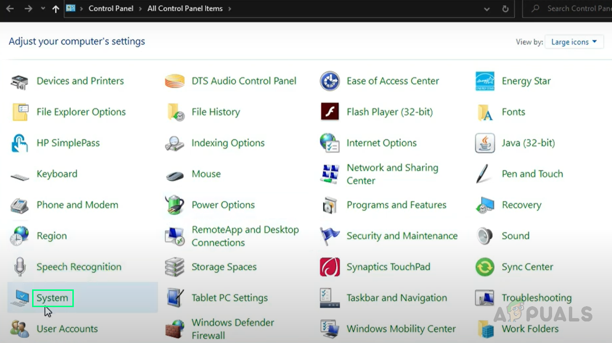Image resolution: width=612 pixels, height=343 pixels.
Task: Open Ease of Access Center icon
Action: pos(330,81)
